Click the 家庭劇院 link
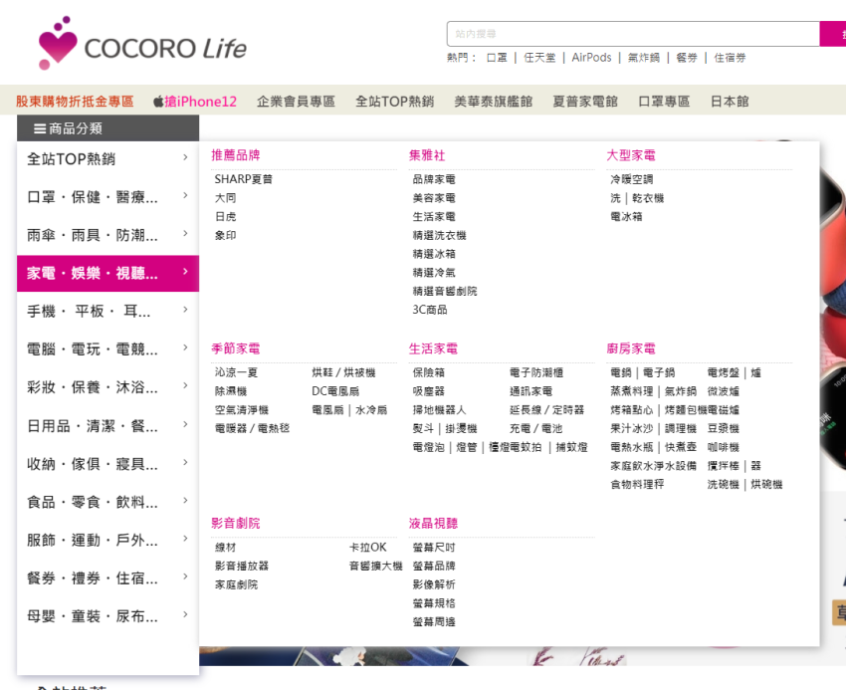The image size is (846, 690). (x=236, y=584)
